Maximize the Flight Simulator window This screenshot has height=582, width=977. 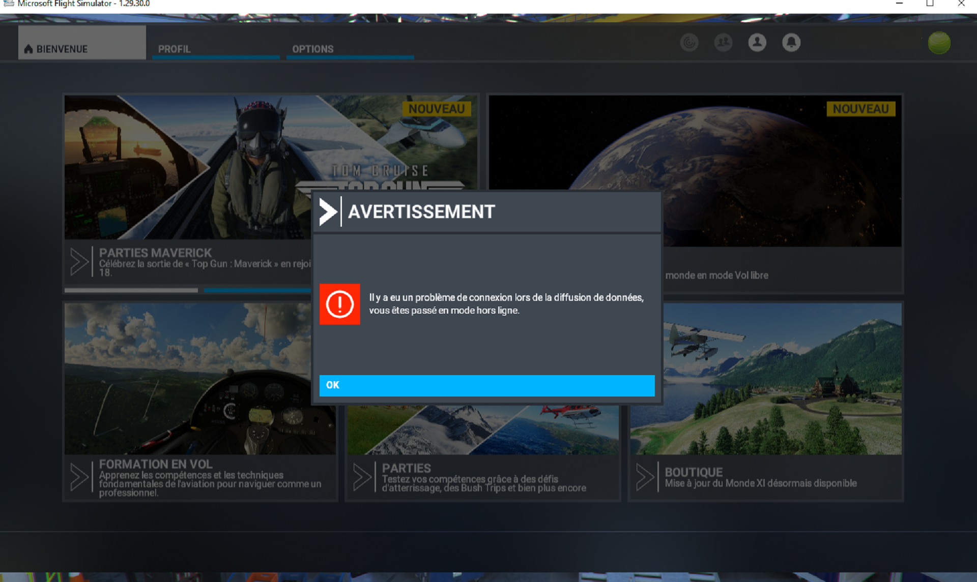pos(930,4)
